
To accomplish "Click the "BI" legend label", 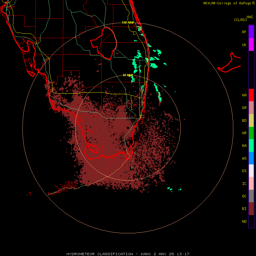I will pos(244,209).
